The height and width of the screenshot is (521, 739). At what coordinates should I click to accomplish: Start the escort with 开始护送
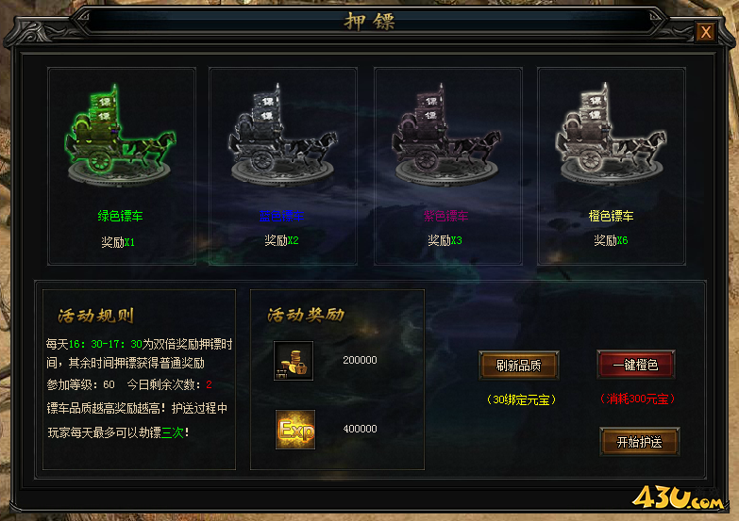click(640, 442)
